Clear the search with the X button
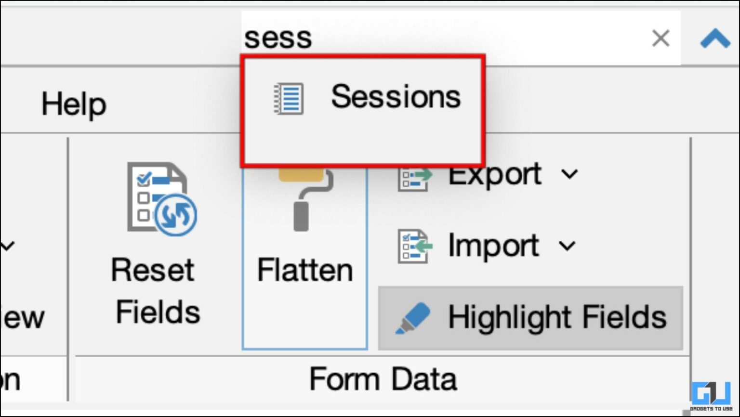740x417 pixels. 660,39
